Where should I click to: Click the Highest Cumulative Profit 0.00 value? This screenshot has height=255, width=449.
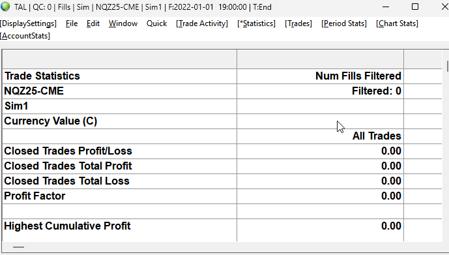tap(391, 226)
